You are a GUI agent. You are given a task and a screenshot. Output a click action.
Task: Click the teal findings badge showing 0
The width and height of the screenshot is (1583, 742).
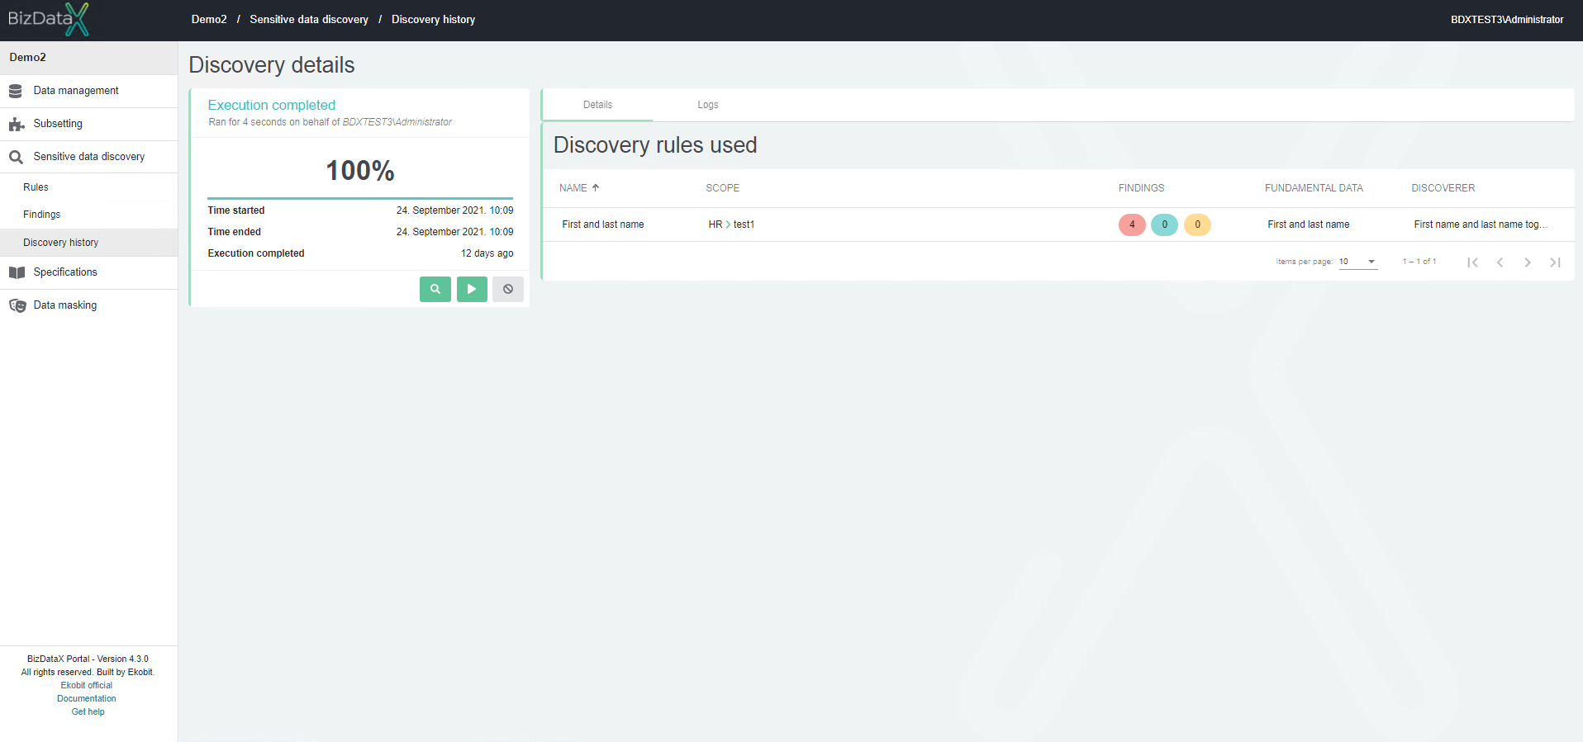1164,224
